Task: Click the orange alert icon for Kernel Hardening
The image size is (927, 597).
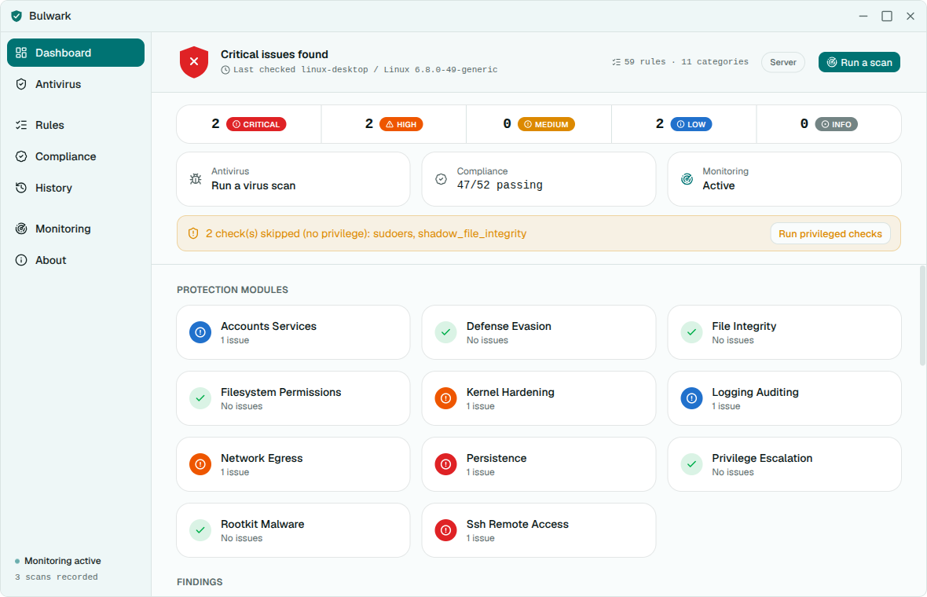Action: click(x=445, y=398)
